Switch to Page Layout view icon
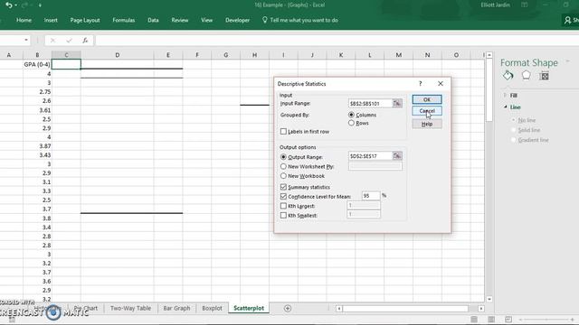This screenshot has height=325, width=579. click(x=491, y=319)
